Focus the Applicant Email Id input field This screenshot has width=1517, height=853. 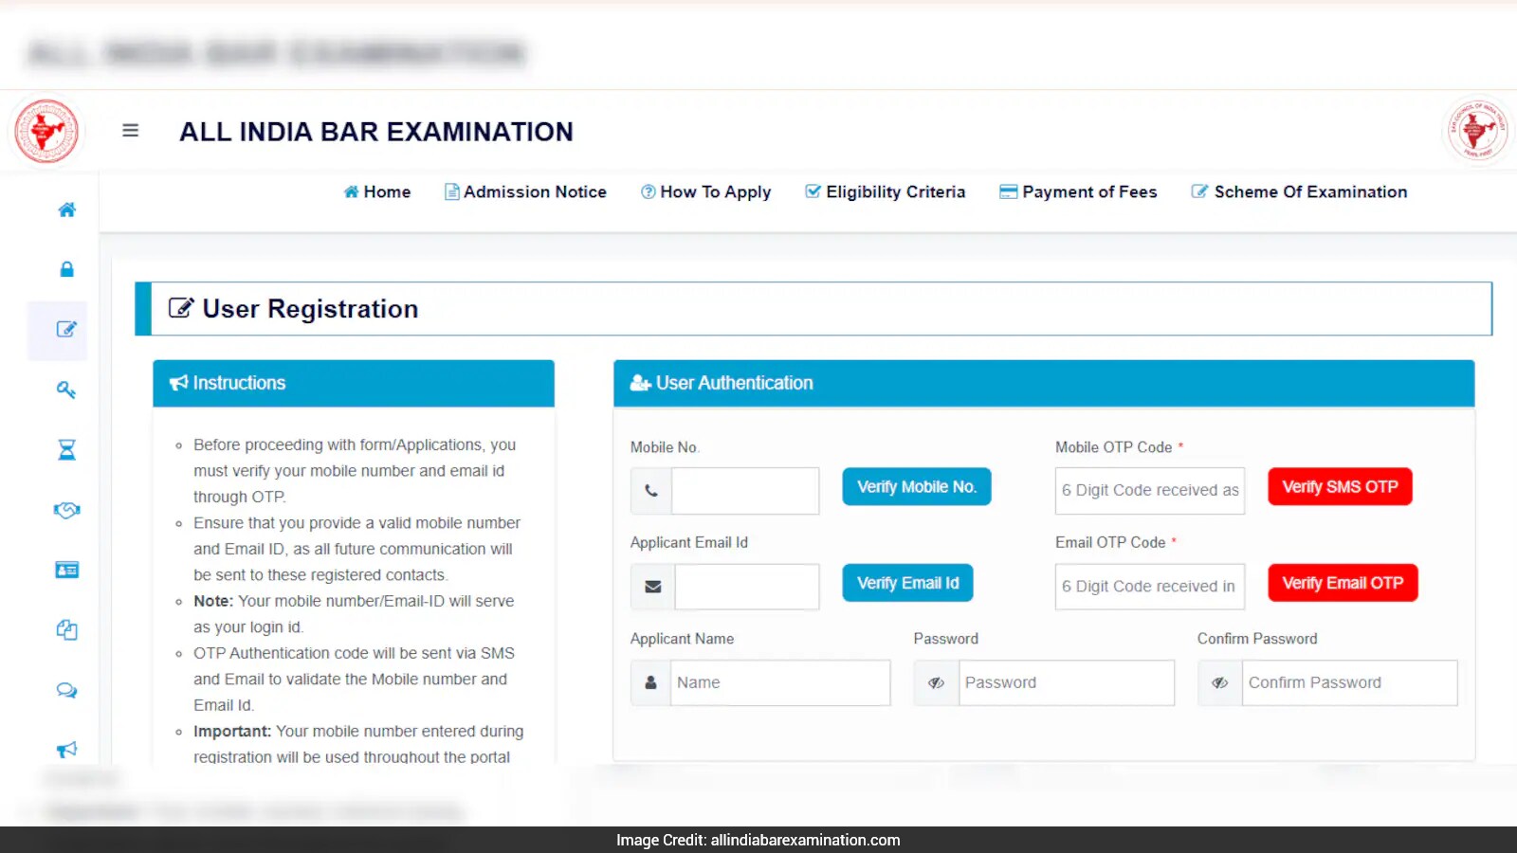747,587
